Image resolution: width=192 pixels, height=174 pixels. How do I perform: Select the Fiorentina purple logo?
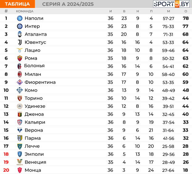point(20,82)
